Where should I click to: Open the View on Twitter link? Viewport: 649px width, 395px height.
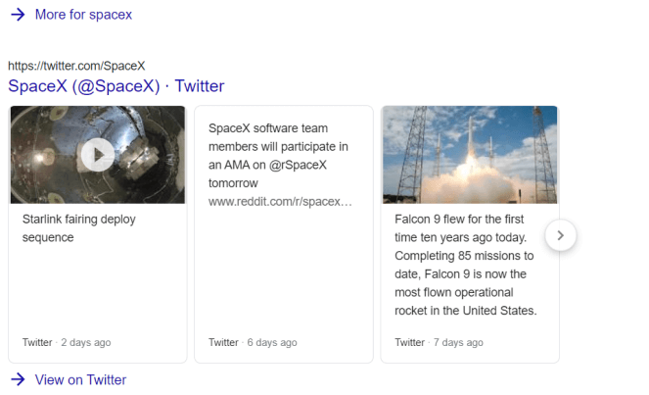coord(80,380)
